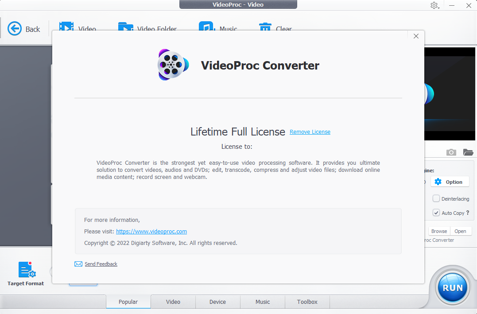The height and width of the screenshot is (314, 477).
Task: Add audio with the Music icon
Action: tap(206, 26)
